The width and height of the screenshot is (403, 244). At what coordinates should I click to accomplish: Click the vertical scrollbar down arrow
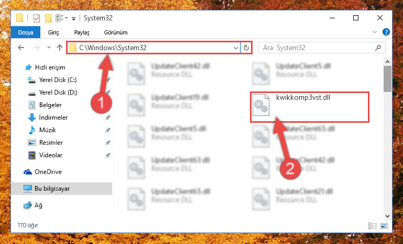tap(387, 216)
